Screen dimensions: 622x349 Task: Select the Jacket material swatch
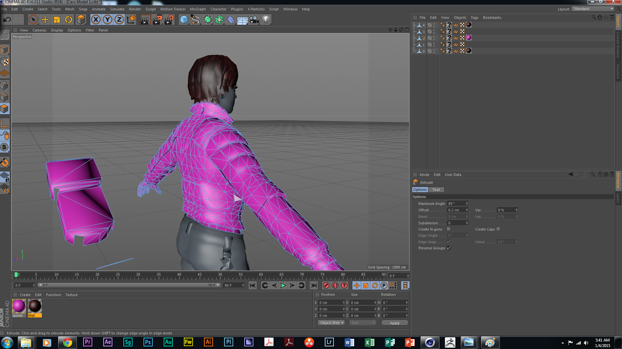19,306
